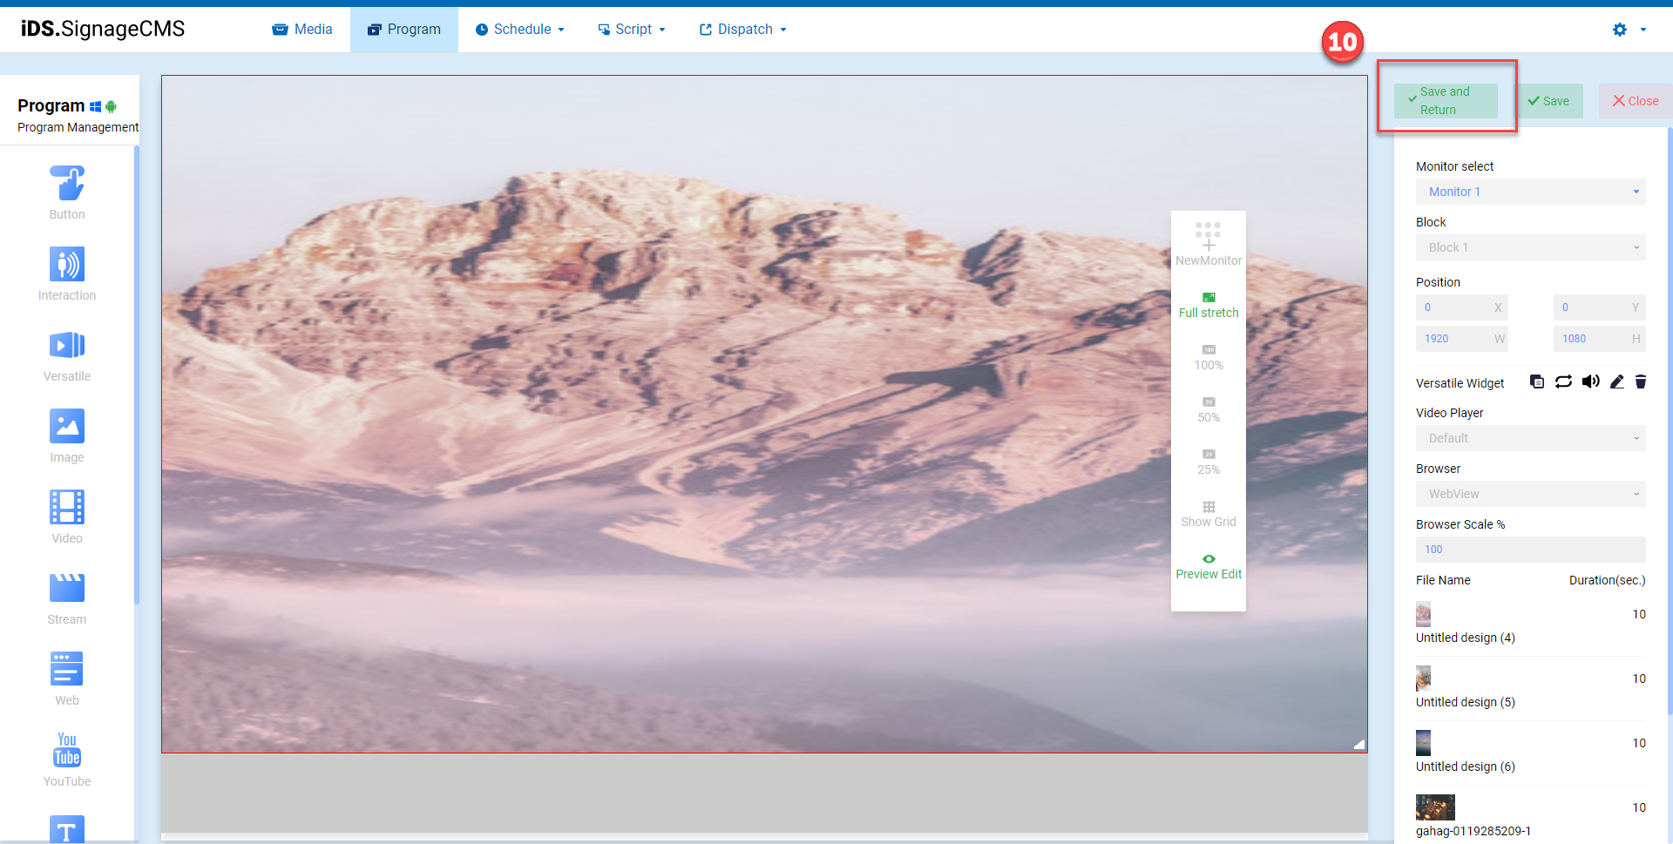Set canvas zoom to 100%

(1209, 358)
